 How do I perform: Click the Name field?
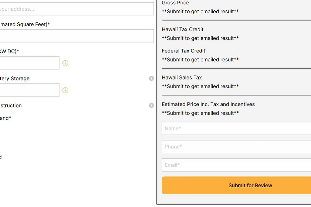(236, 129)
